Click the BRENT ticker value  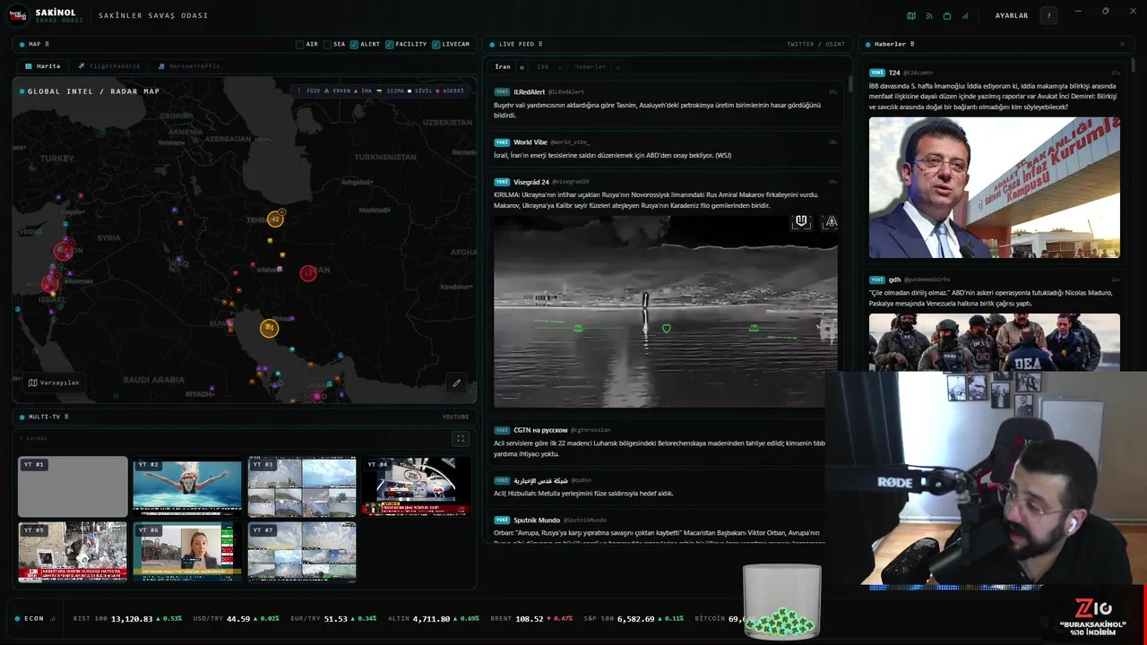530,619
